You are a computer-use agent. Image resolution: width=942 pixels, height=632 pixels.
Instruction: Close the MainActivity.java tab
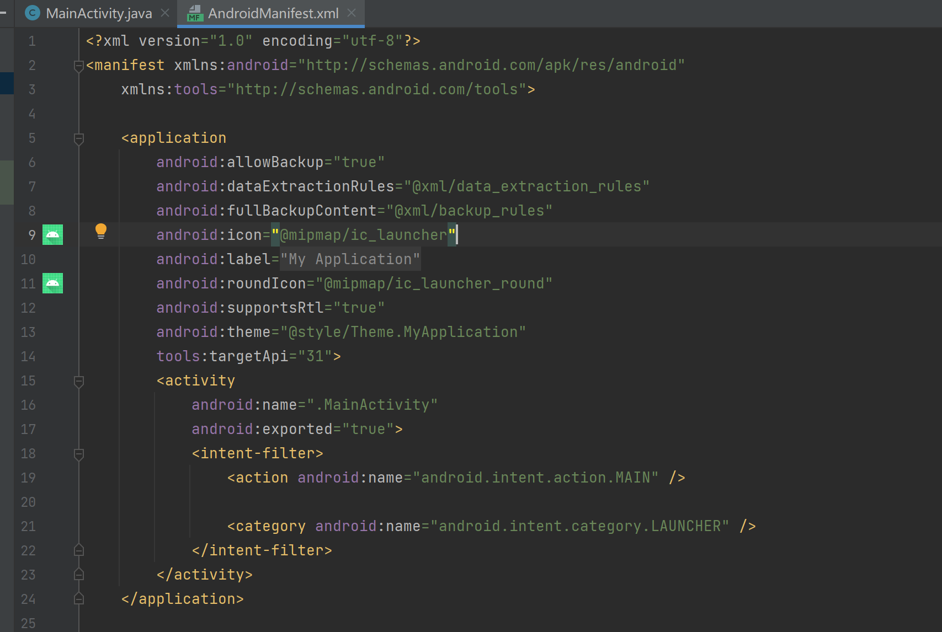tap(165, 13)
